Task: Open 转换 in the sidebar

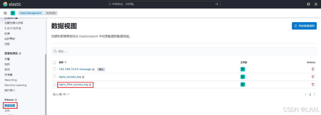Action: point(7,33)
